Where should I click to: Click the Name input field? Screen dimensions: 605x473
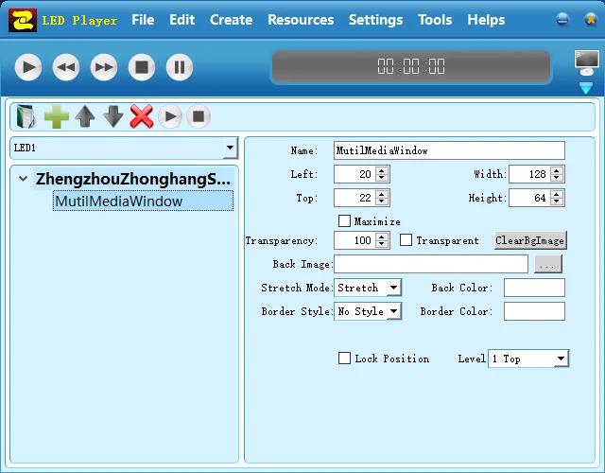click(x=449, y=150)
